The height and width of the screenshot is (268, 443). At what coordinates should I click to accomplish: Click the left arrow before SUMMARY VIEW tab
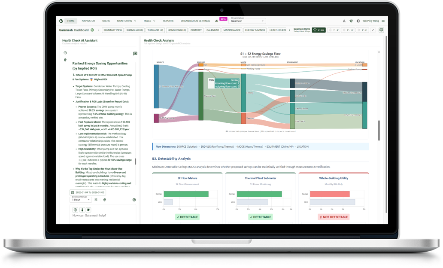pos(99,30)
